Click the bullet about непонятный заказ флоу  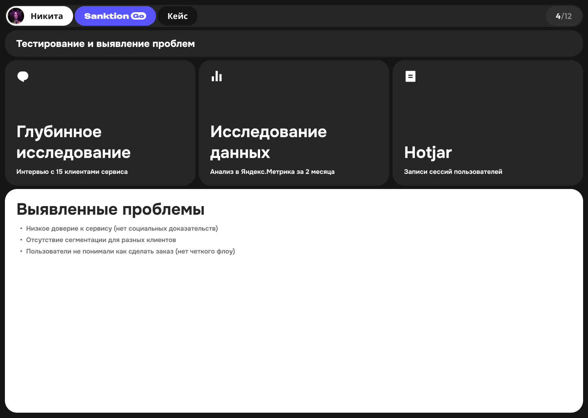[x=130, y=251]
